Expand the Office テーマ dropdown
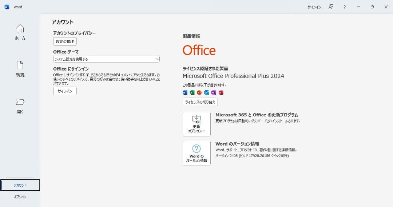The width and height of the screenshot is (393, 207). (106, 59)
